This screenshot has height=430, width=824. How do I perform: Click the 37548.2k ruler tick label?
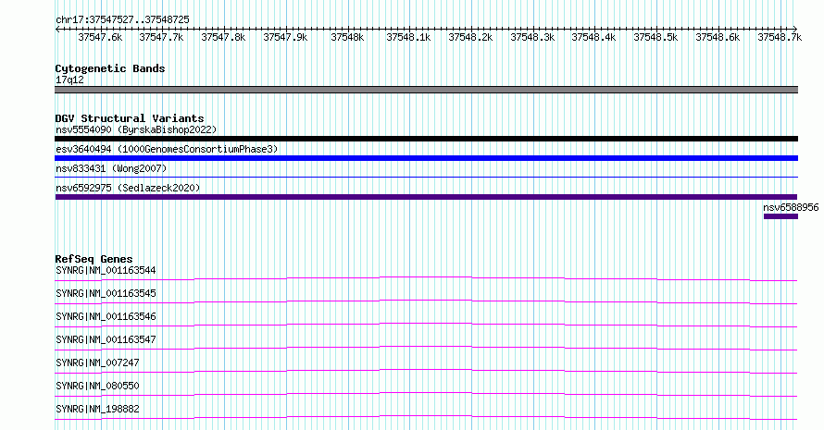[470, 37]
